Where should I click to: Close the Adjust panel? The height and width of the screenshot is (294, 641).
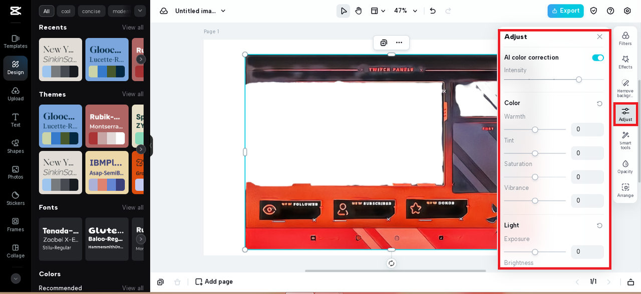pyautogui.click(x=599, y=37)
